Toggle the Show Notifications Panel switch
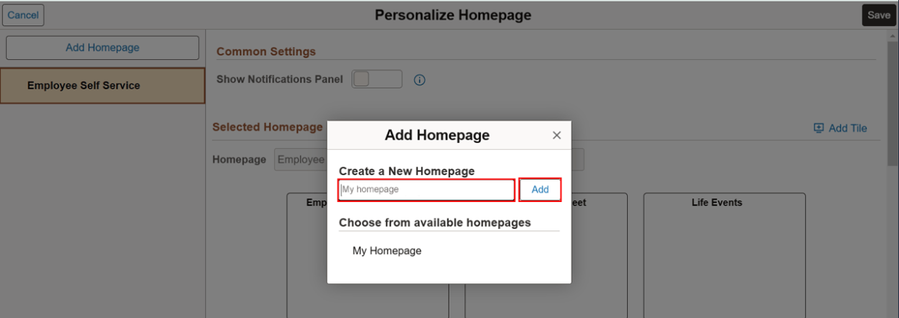 377,79
